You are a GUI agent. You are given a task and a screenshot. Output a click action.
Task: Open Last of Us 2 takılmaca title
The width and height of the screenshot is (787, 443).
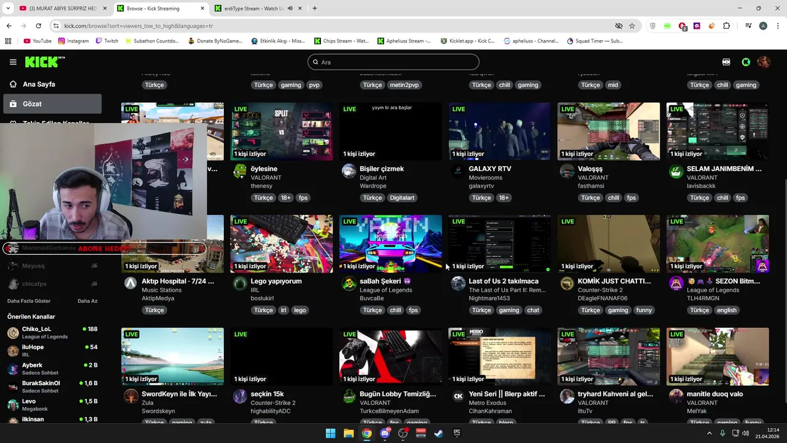[x=504, y=281]
